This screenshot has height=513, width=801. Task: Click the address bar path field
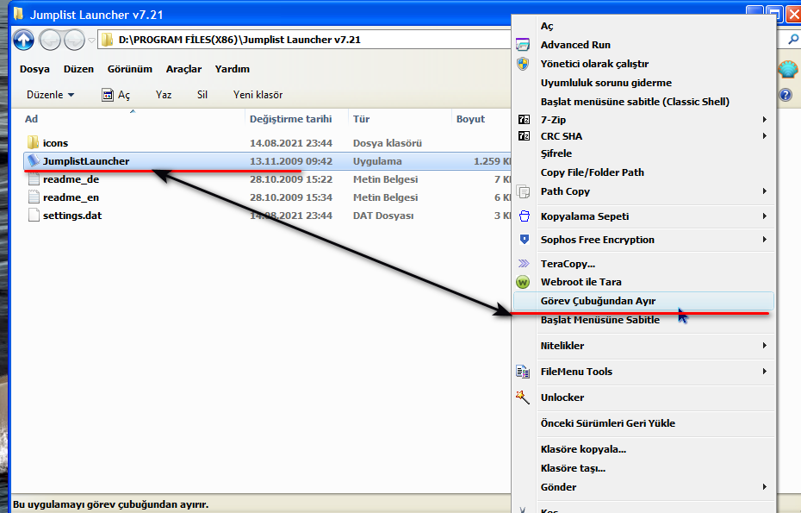point(304,40)
